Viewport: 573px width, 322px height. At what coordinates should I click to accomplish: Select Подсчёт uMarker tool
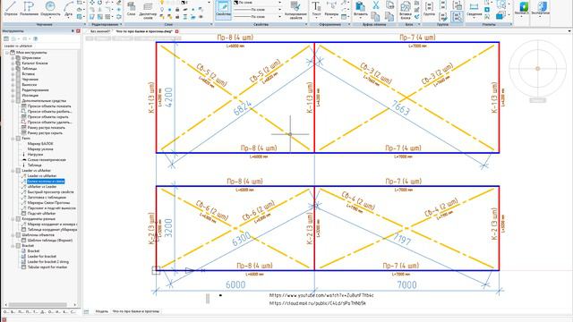pos(41,213)
